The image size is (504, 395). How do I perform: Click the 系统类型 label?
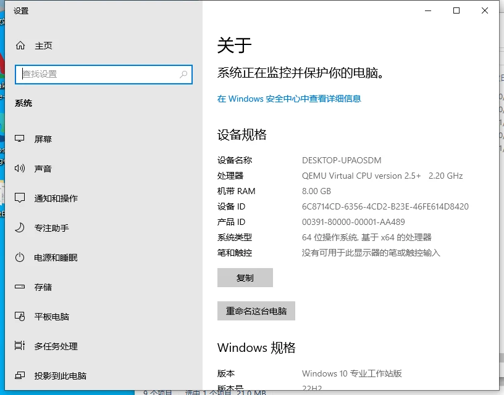click(x=235, y=237)
